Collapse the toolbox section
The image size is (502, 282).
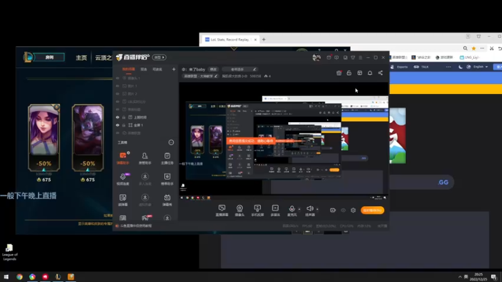171,142
